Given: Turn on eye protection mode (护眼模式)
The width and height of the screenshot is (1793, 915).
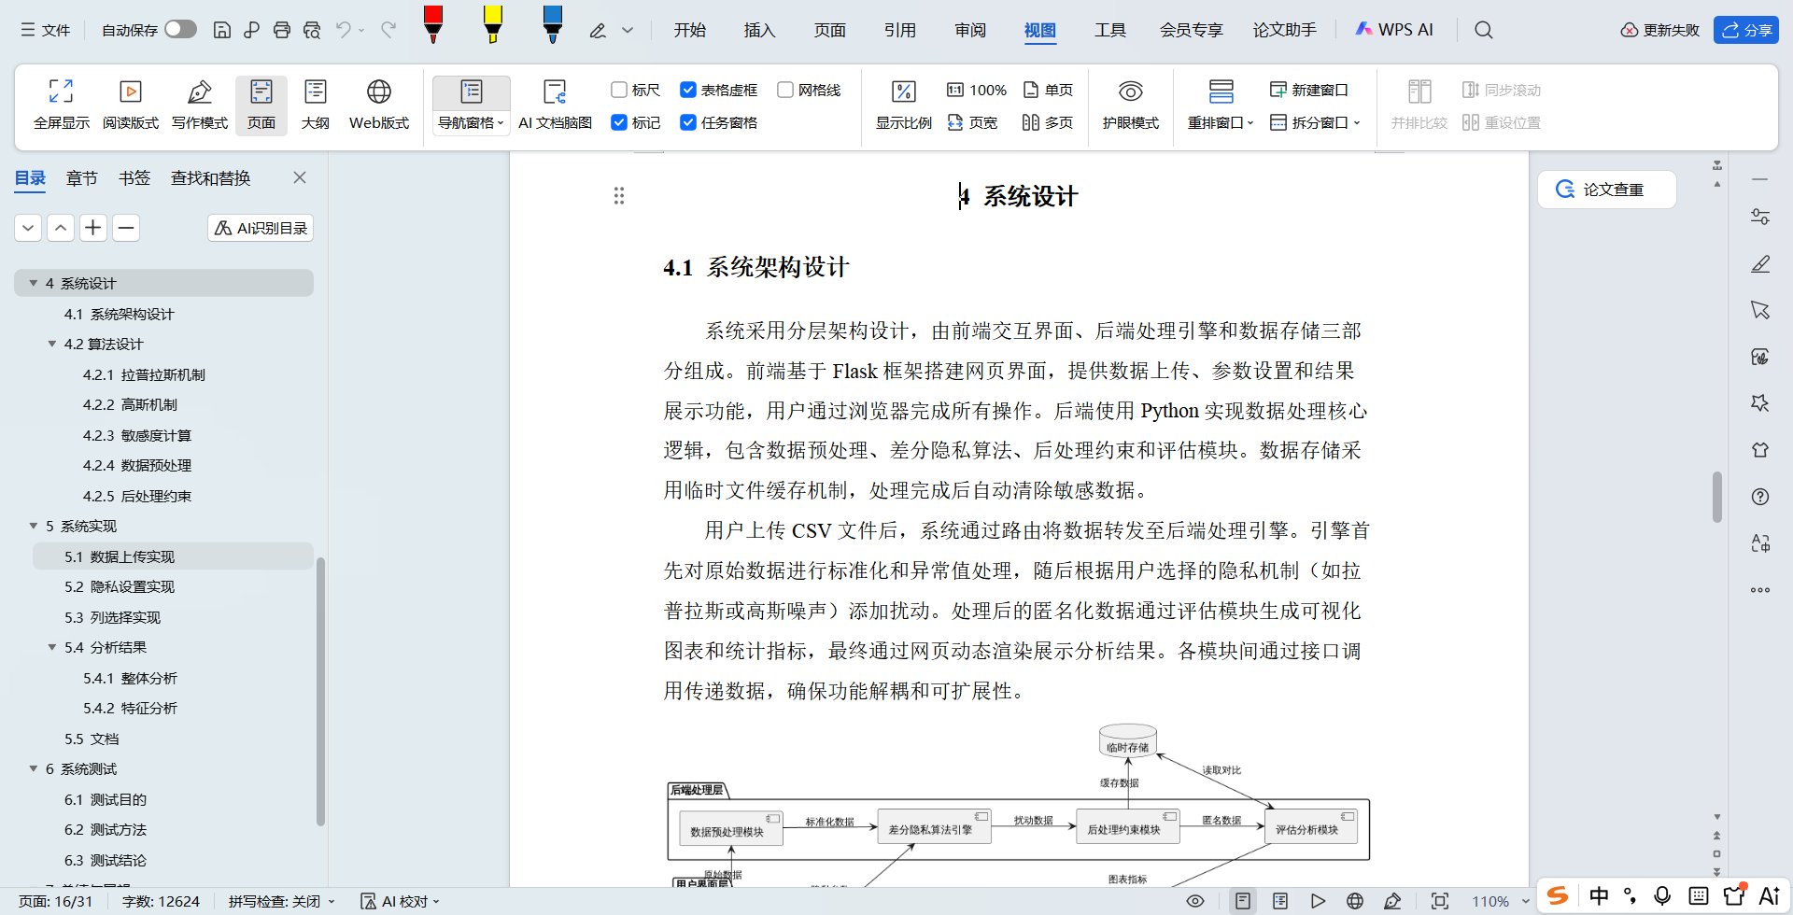Looking at the screenshot, I should click(1130, 105).
